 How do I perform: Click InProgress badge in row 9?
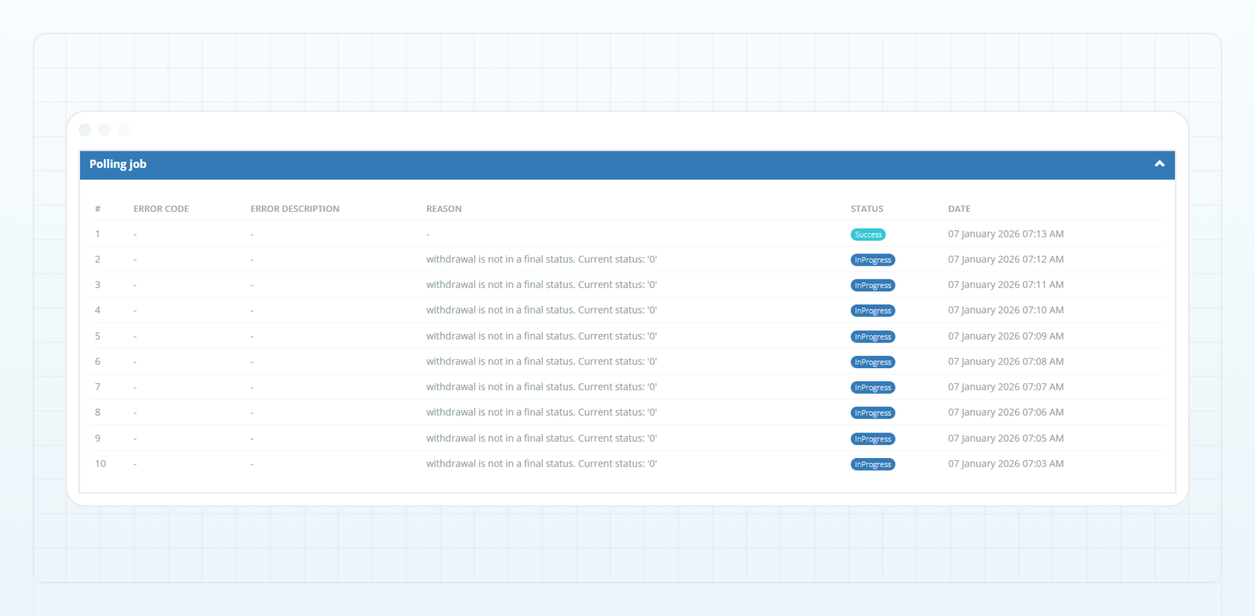pos(873,439)
